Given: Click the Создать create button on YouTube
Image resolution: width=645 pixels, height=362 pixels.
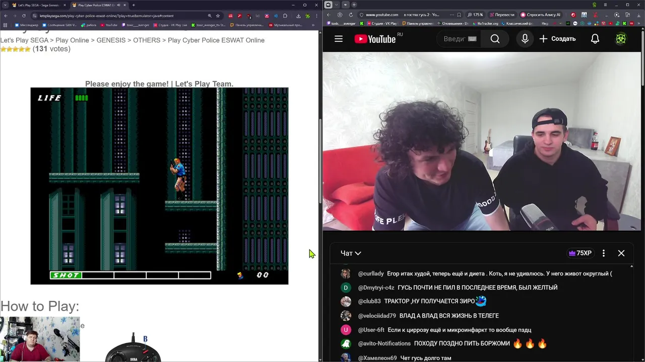Looking at the screenshot, I should pos(557,39).
